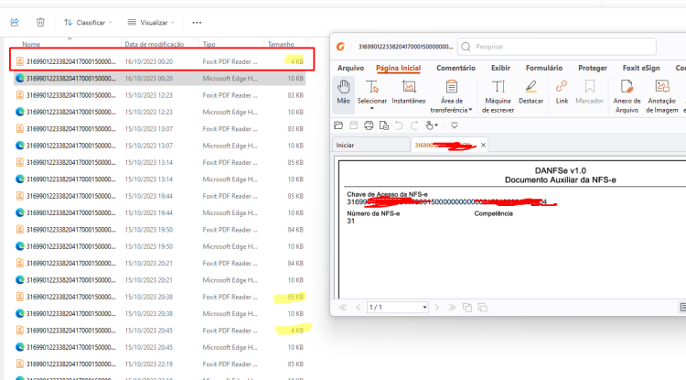Click the Share icon in File Explorer toolbar
Screen dimensions: 686x380
coord(15,22)
